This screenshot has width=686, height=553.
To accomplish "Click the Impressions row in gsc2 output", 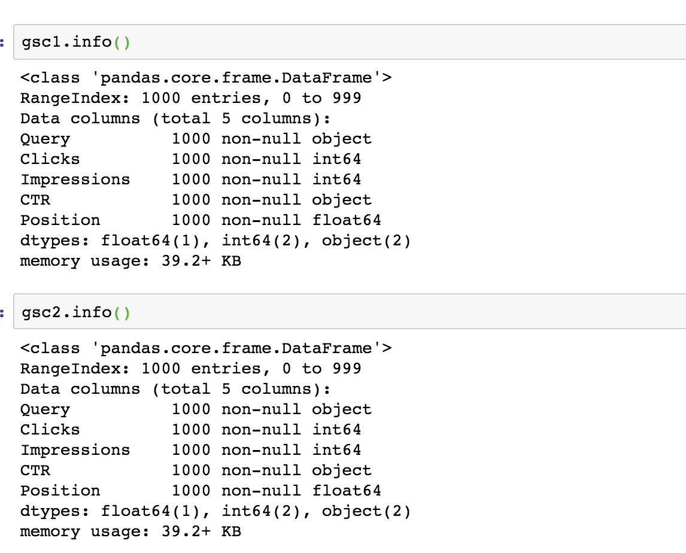I will pos(191,449).
